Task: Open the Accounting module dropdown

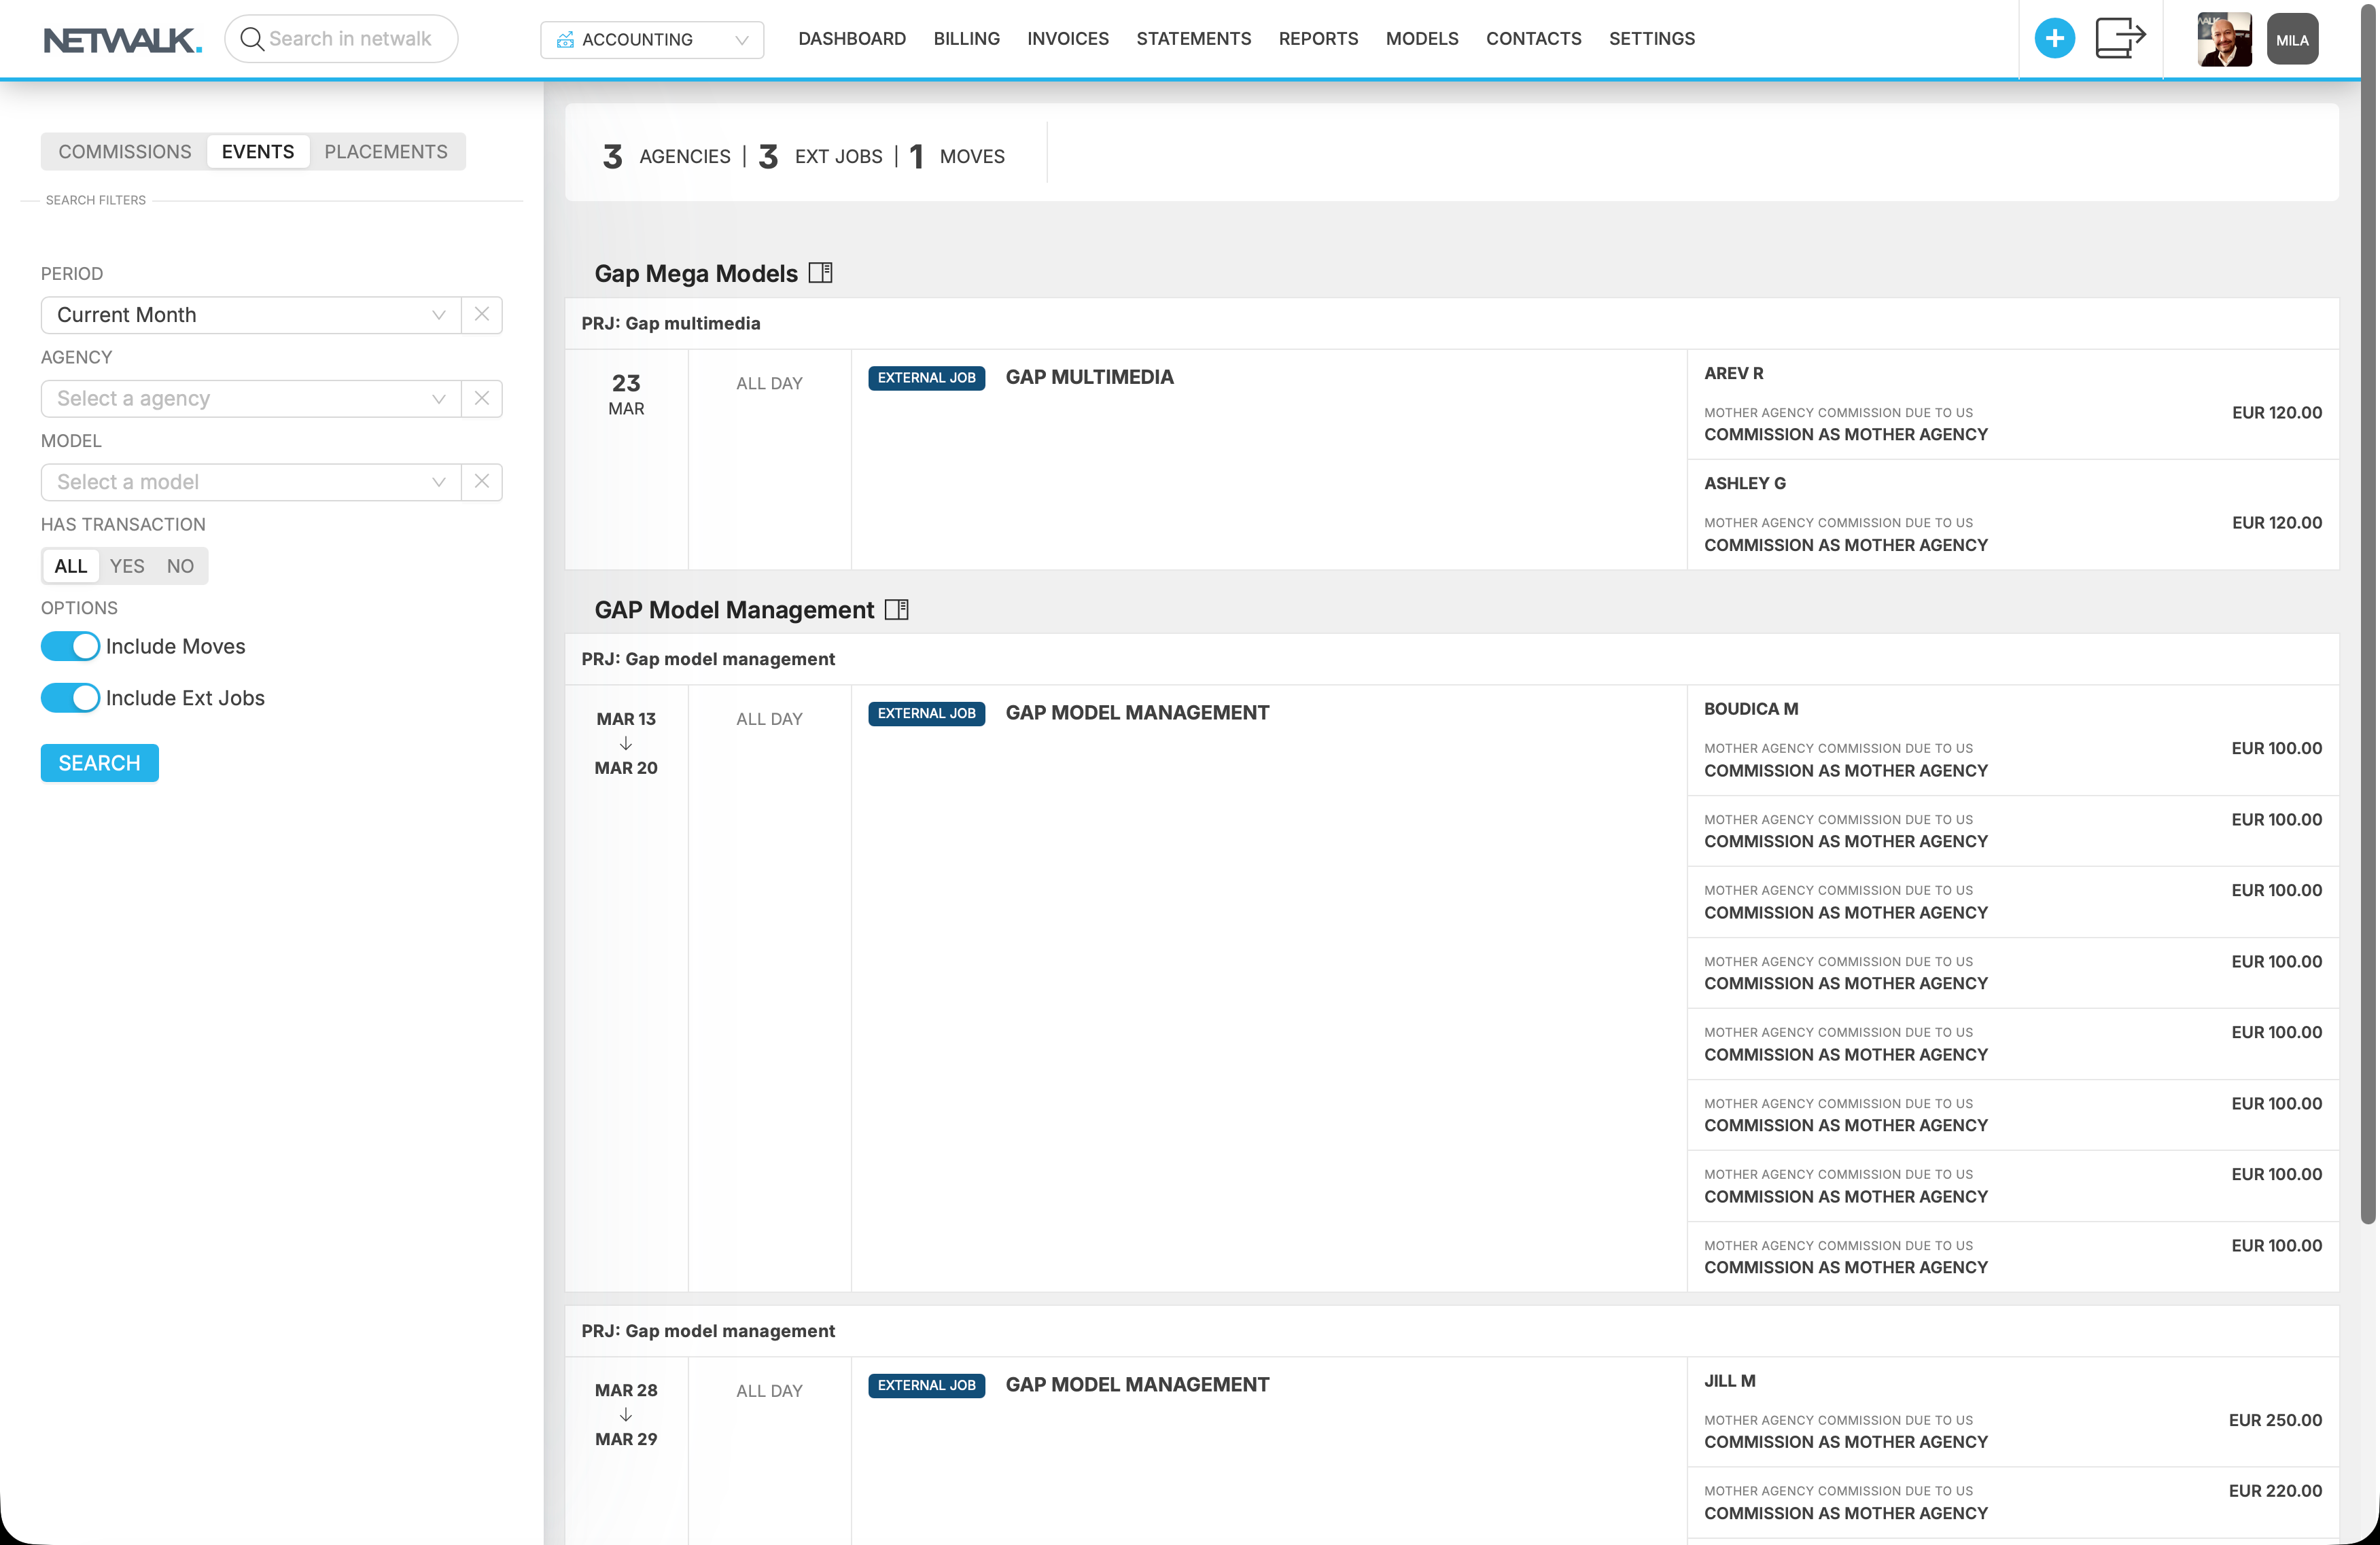Action: pyautogui.click(x=652, y=40)
